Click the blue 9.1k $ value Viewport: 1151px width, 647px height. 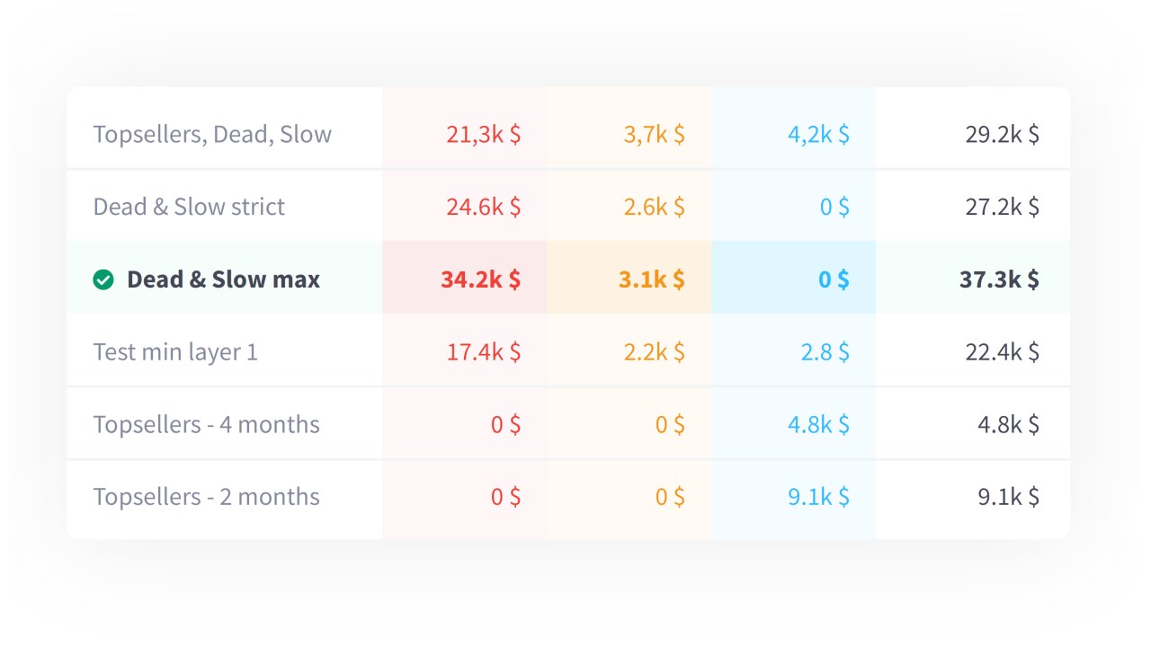[x=818, y=496]
